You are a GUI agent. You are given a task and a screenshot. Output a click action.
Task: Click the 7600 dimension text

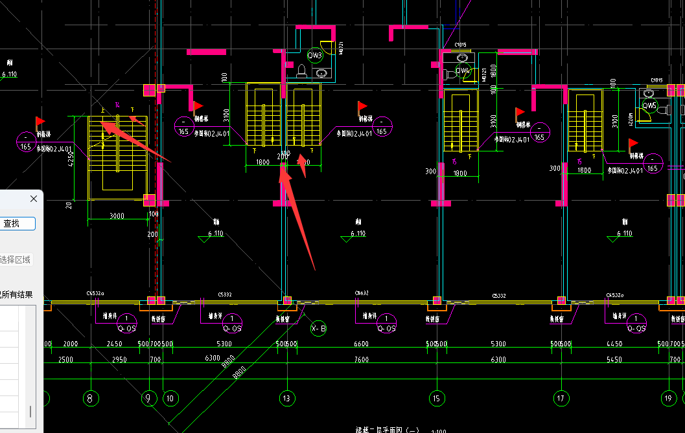click(x=361, y=360)
